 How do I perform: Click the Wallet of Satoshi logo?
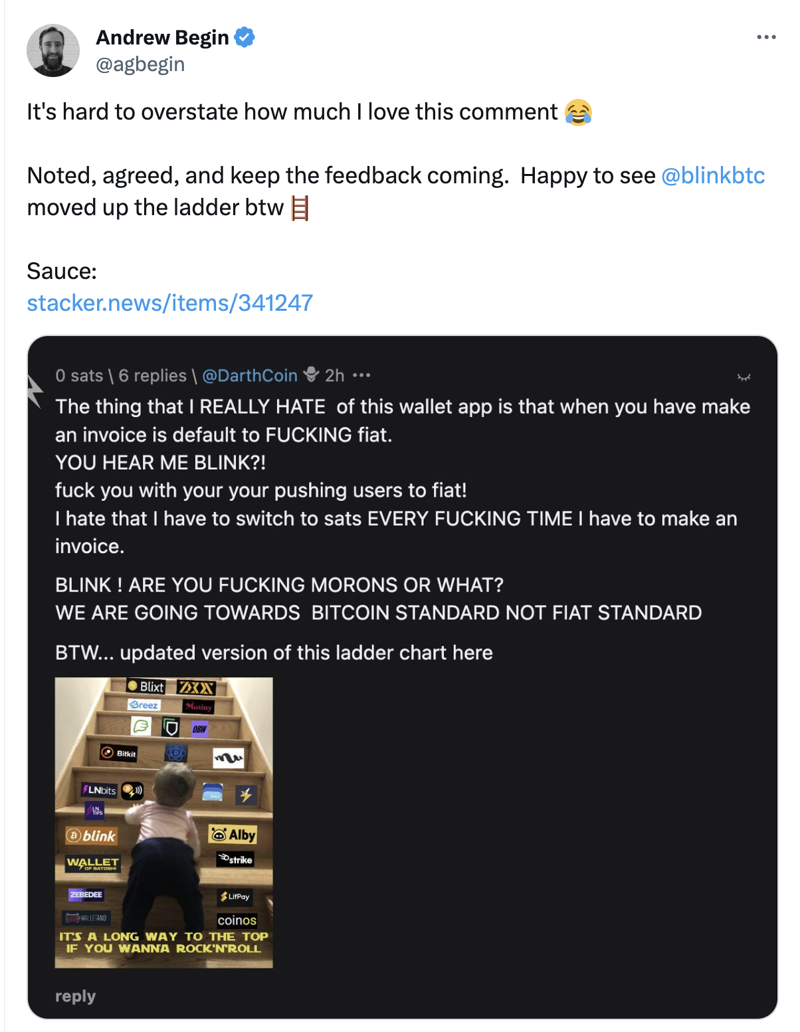click(92, 863)
